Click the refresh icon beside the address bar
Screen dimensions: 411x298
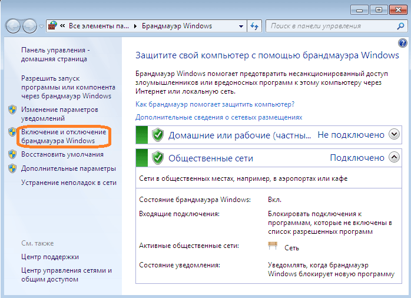click(255, 27)
